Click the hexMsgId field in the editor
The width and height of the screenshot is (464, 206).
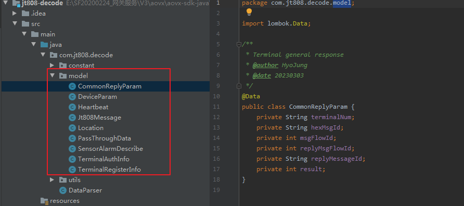[x=326, y=127]
